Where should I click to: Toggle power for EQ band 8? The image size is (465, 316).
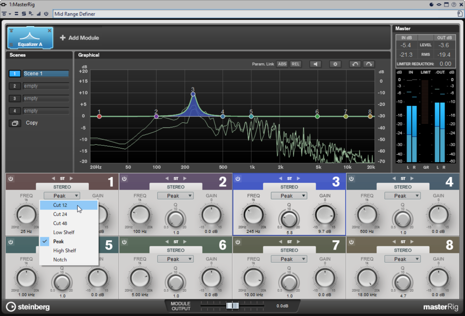[x=351, y=242]
